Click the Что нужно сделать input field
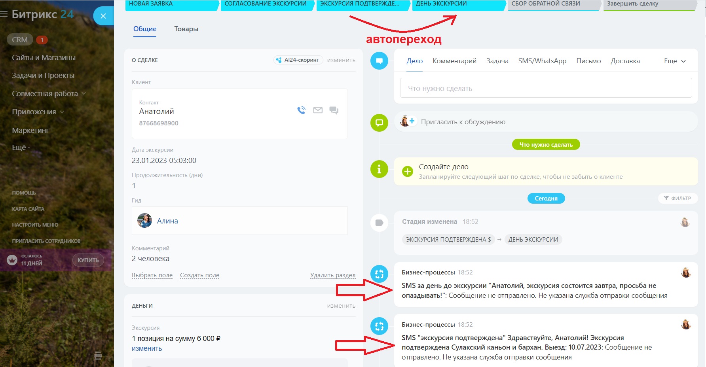This screenshot has width=706, height=367. click(546, 88)
